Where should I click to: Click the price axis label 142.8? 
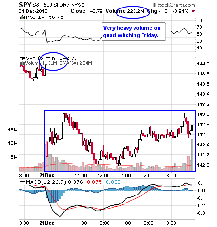(203, 125)
